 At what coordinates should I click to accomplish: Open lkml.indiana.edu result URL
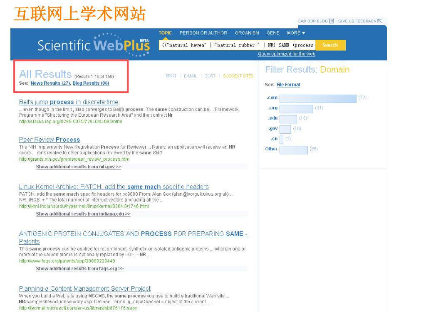click(x=84, y=206)
